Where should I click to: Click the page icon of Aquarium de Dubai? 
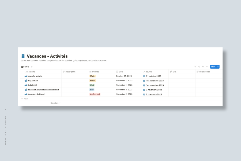tap(25, 94)
